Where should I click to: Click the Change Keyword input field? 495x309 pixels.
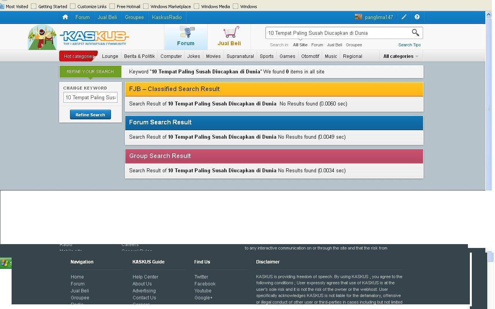(x=90, y=97)
